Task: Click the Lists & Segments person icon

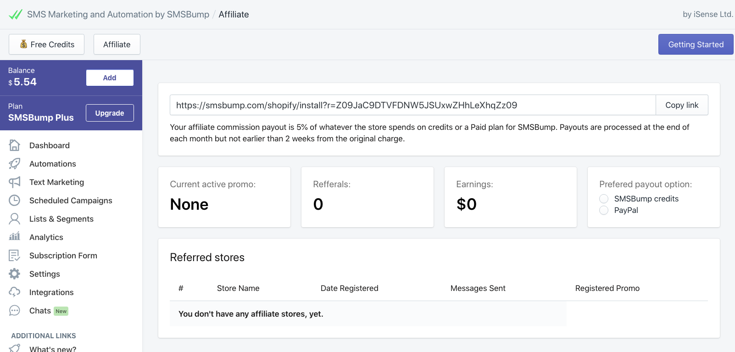Action: pos(15,219)
